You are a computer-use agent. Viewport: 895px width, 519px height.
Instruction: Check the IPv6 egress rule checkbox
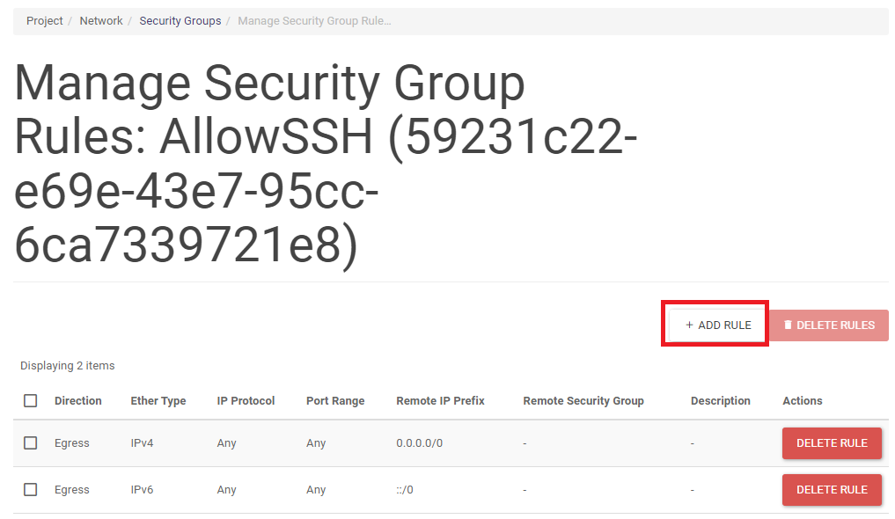pyautogui.click(x=31, y=490)
